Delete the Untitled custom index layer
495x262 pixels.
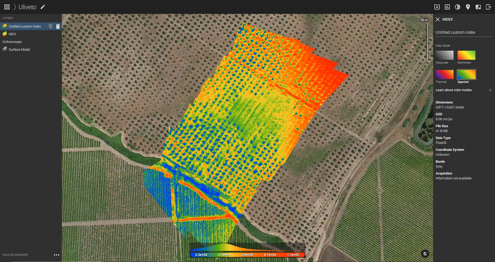point(58,26)
